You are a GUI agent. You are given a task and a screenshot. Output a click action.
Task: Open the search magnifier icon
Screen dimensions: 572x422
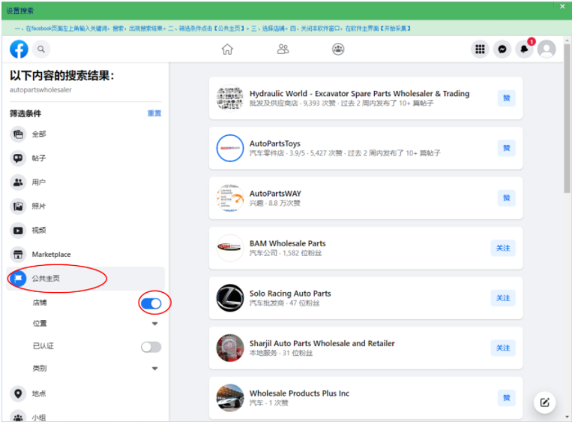click(x=41, y=49)
